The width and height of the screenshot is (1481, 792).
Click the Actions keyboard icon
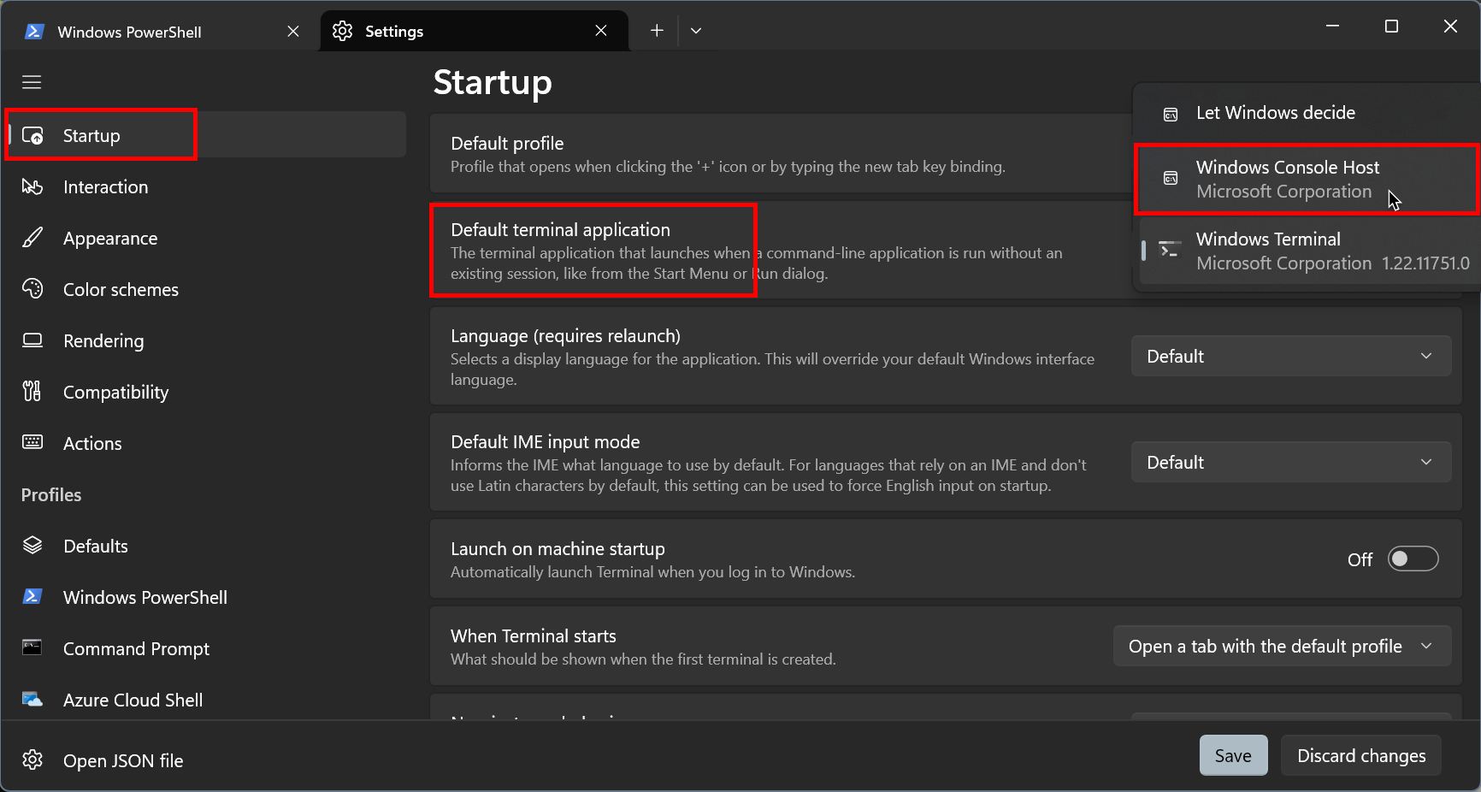tap(32, 442)
